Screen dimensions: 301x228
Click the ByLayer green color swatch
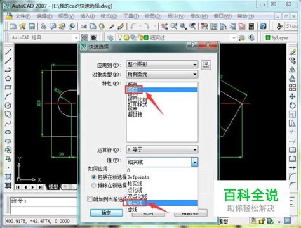268,37
